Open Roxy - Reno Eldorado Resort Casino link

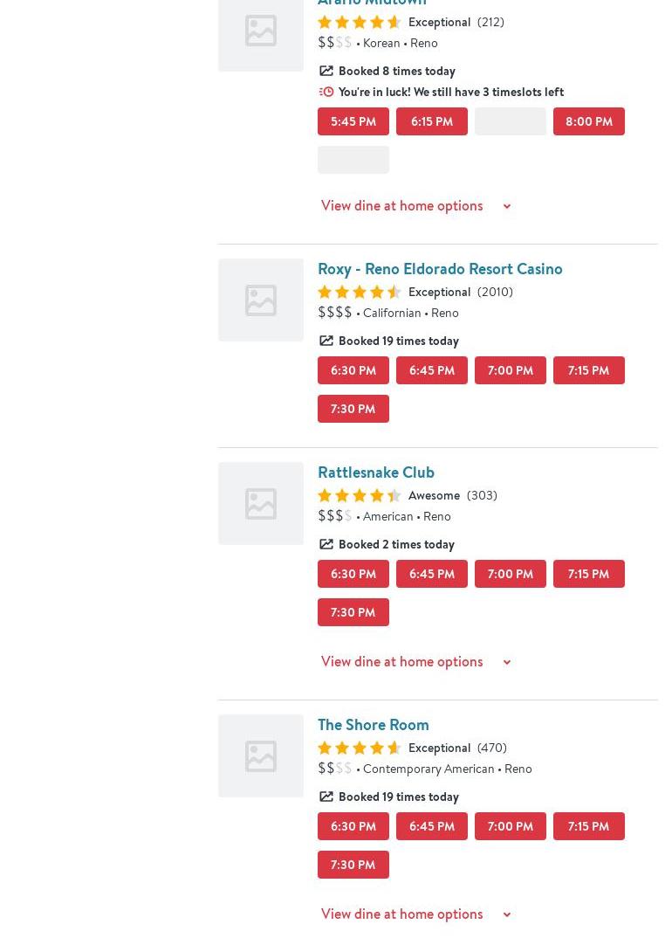(x=440, y=268)
